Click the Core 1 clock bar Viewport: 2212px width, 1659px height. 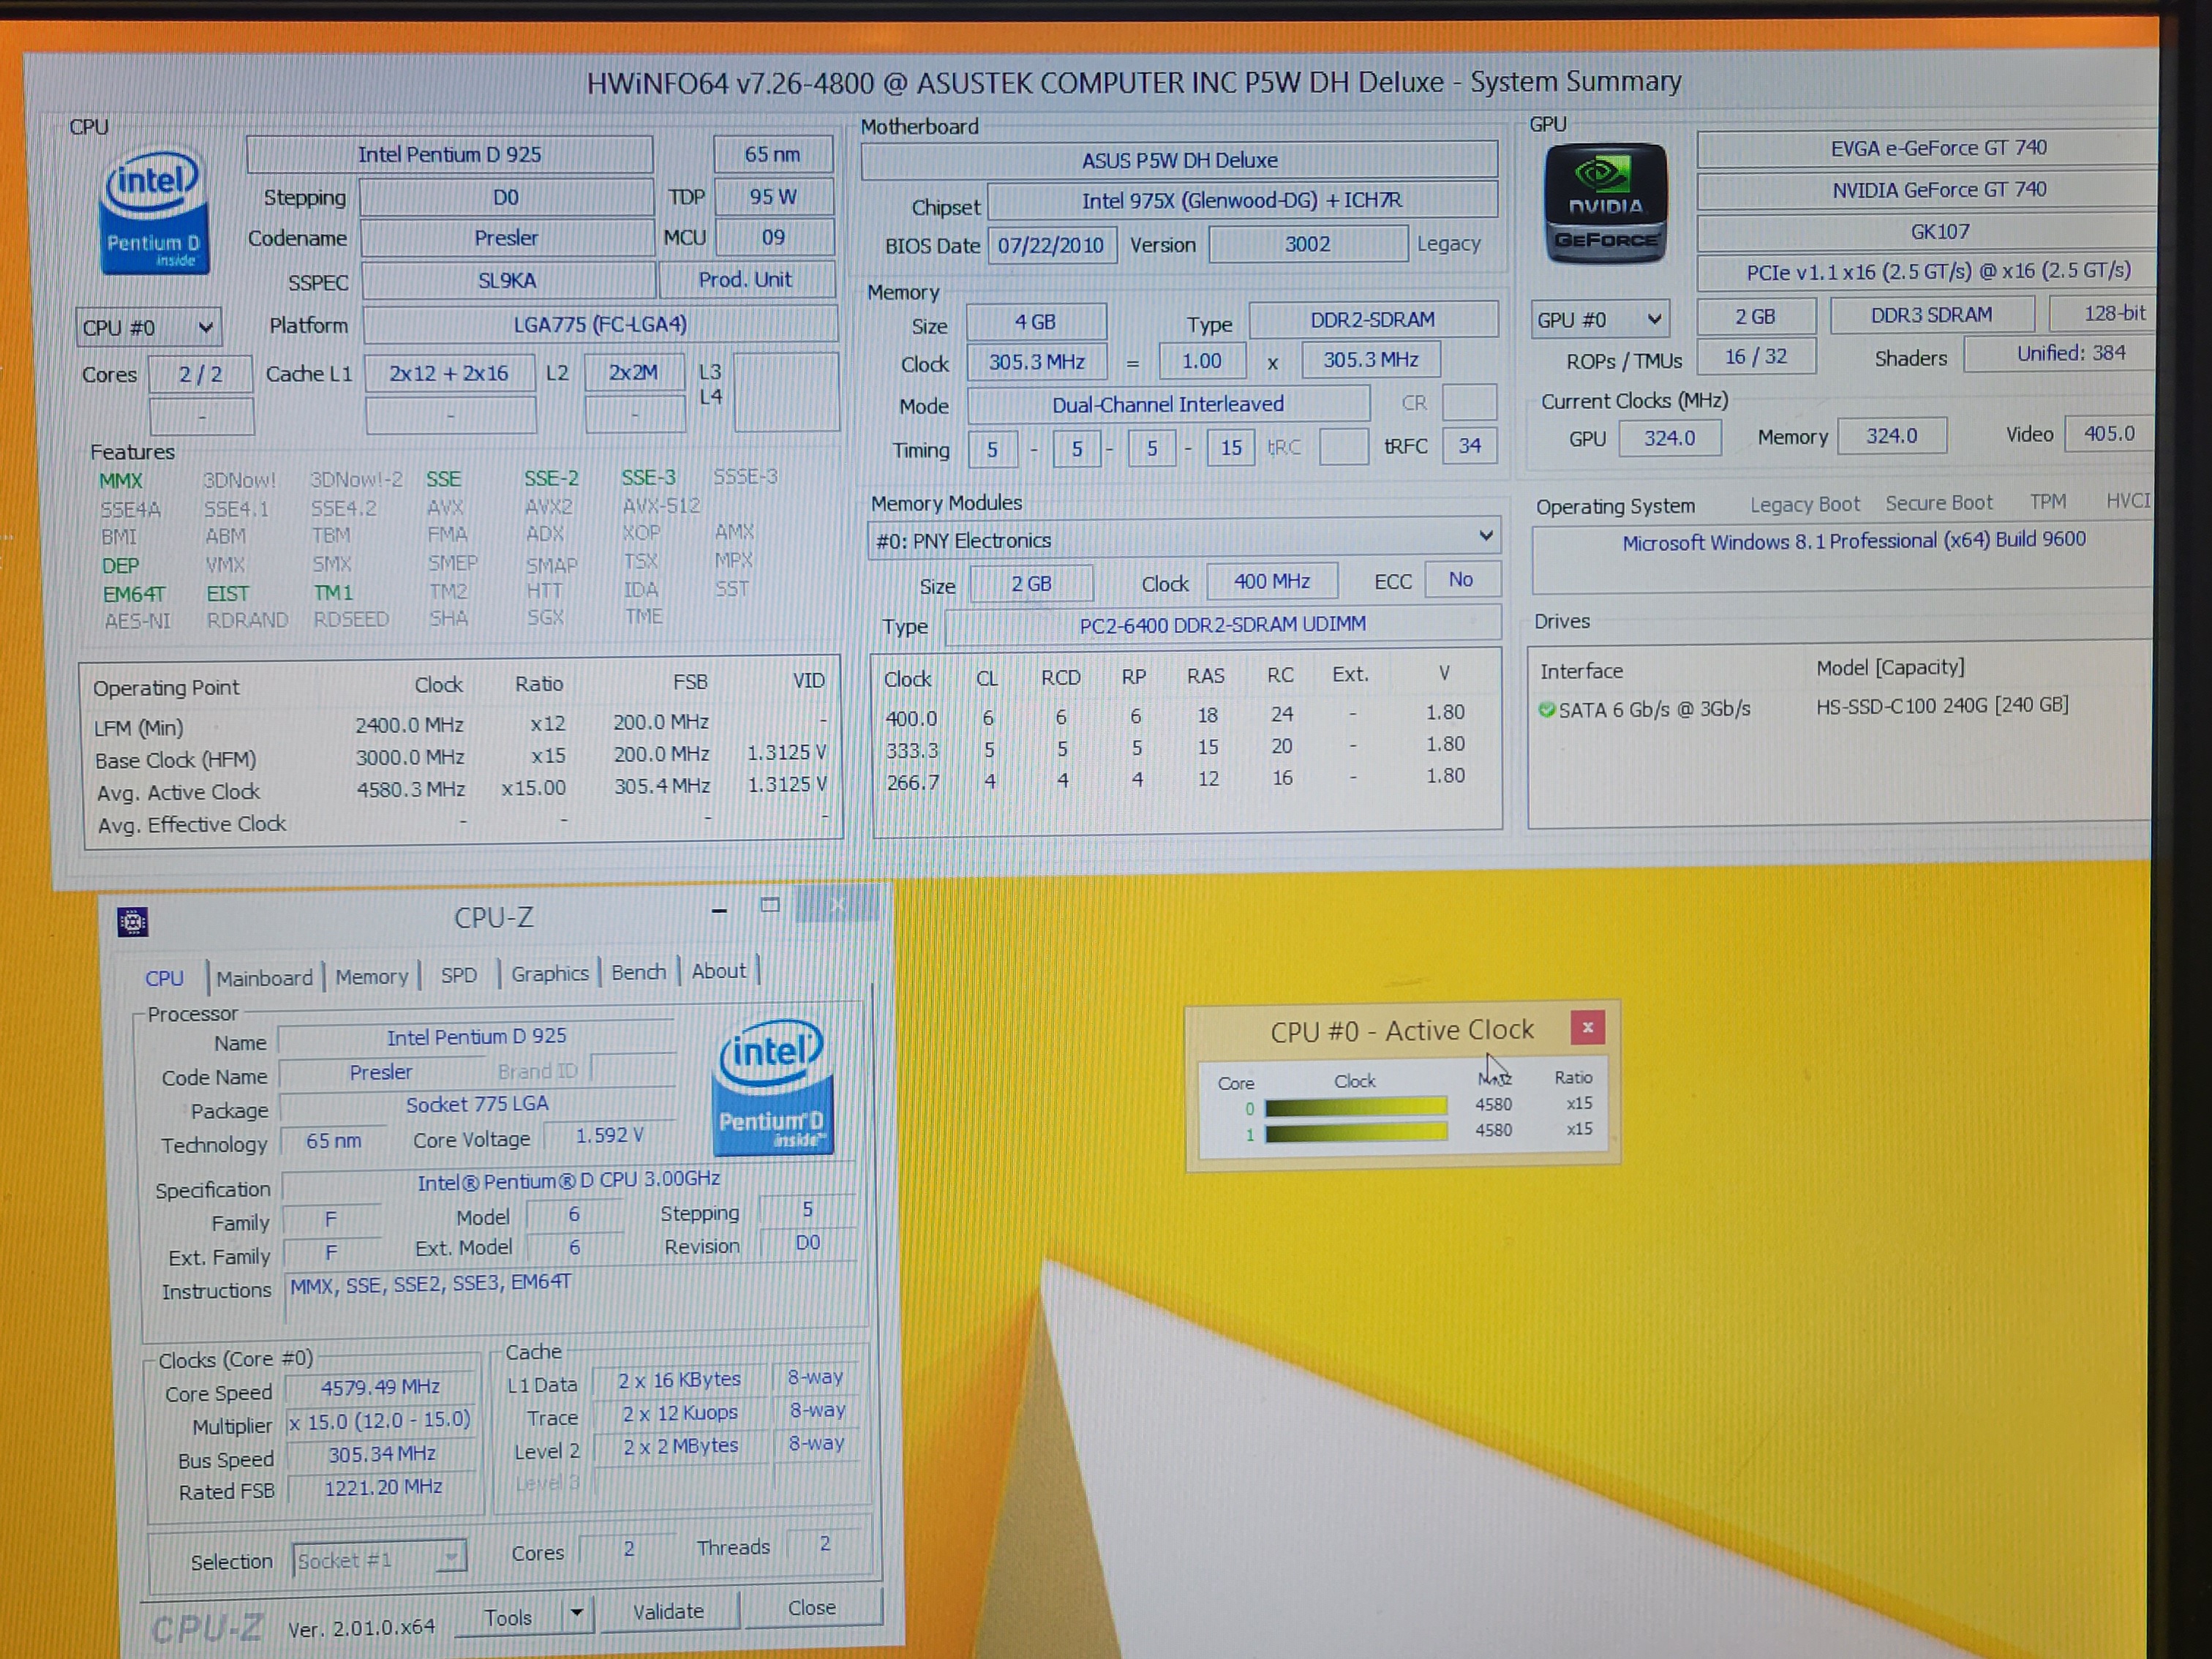(1355, 1132)
